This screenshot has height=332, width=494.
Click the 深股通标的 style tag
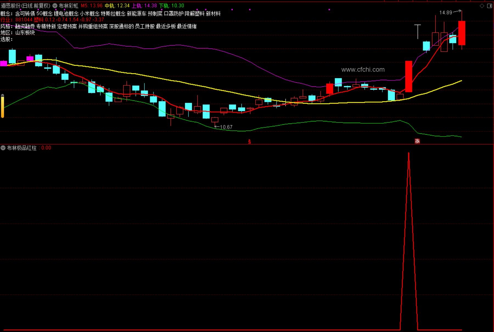(121, 26)
